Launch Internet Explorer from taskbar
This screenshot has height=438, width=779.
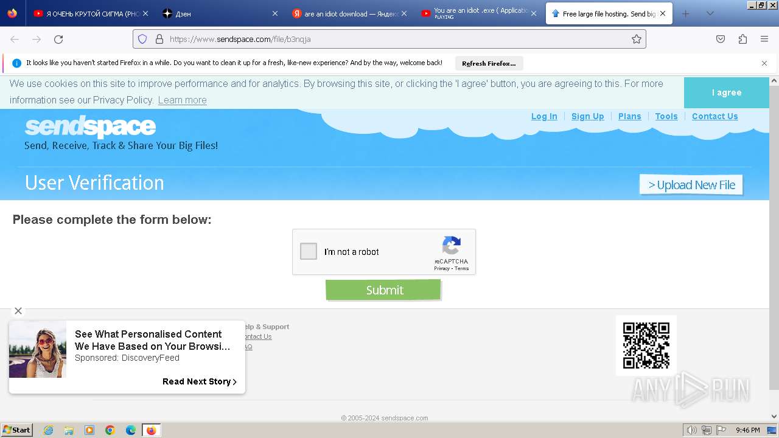(x=48, y=430)
